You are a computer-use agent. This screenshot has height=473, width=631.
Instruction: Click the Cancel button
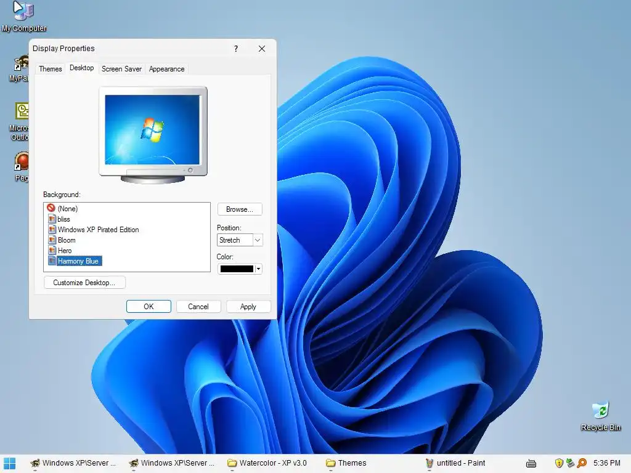pos(198,307)
